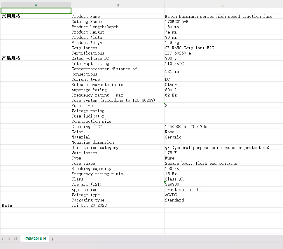The width and height of the screenshot is (283, 249).
Task: Select the Amperage Rating cell
Action: [118, 90]
